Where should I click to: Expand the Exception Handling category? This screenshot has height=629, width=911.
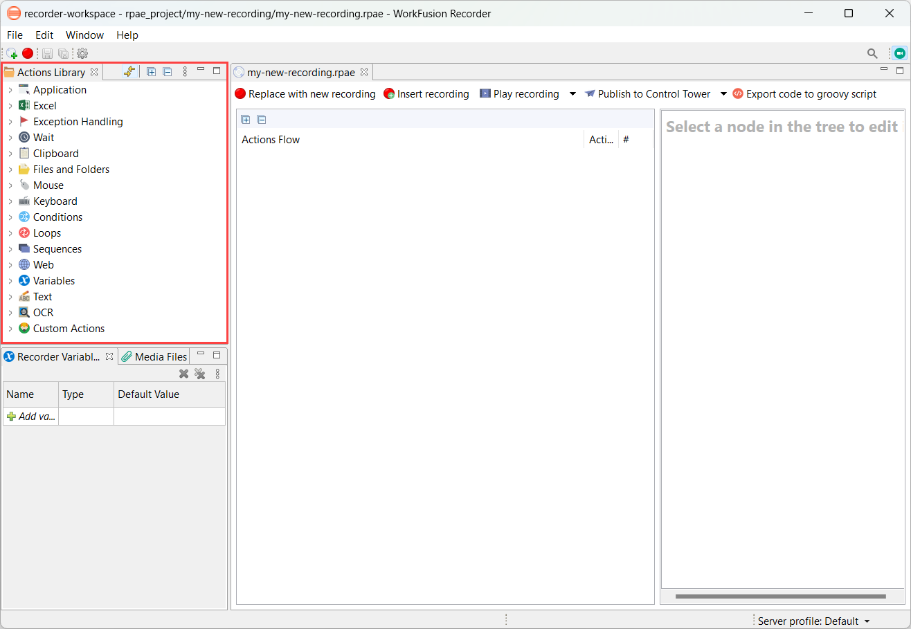pyautogui.click(x=10, y=122)
